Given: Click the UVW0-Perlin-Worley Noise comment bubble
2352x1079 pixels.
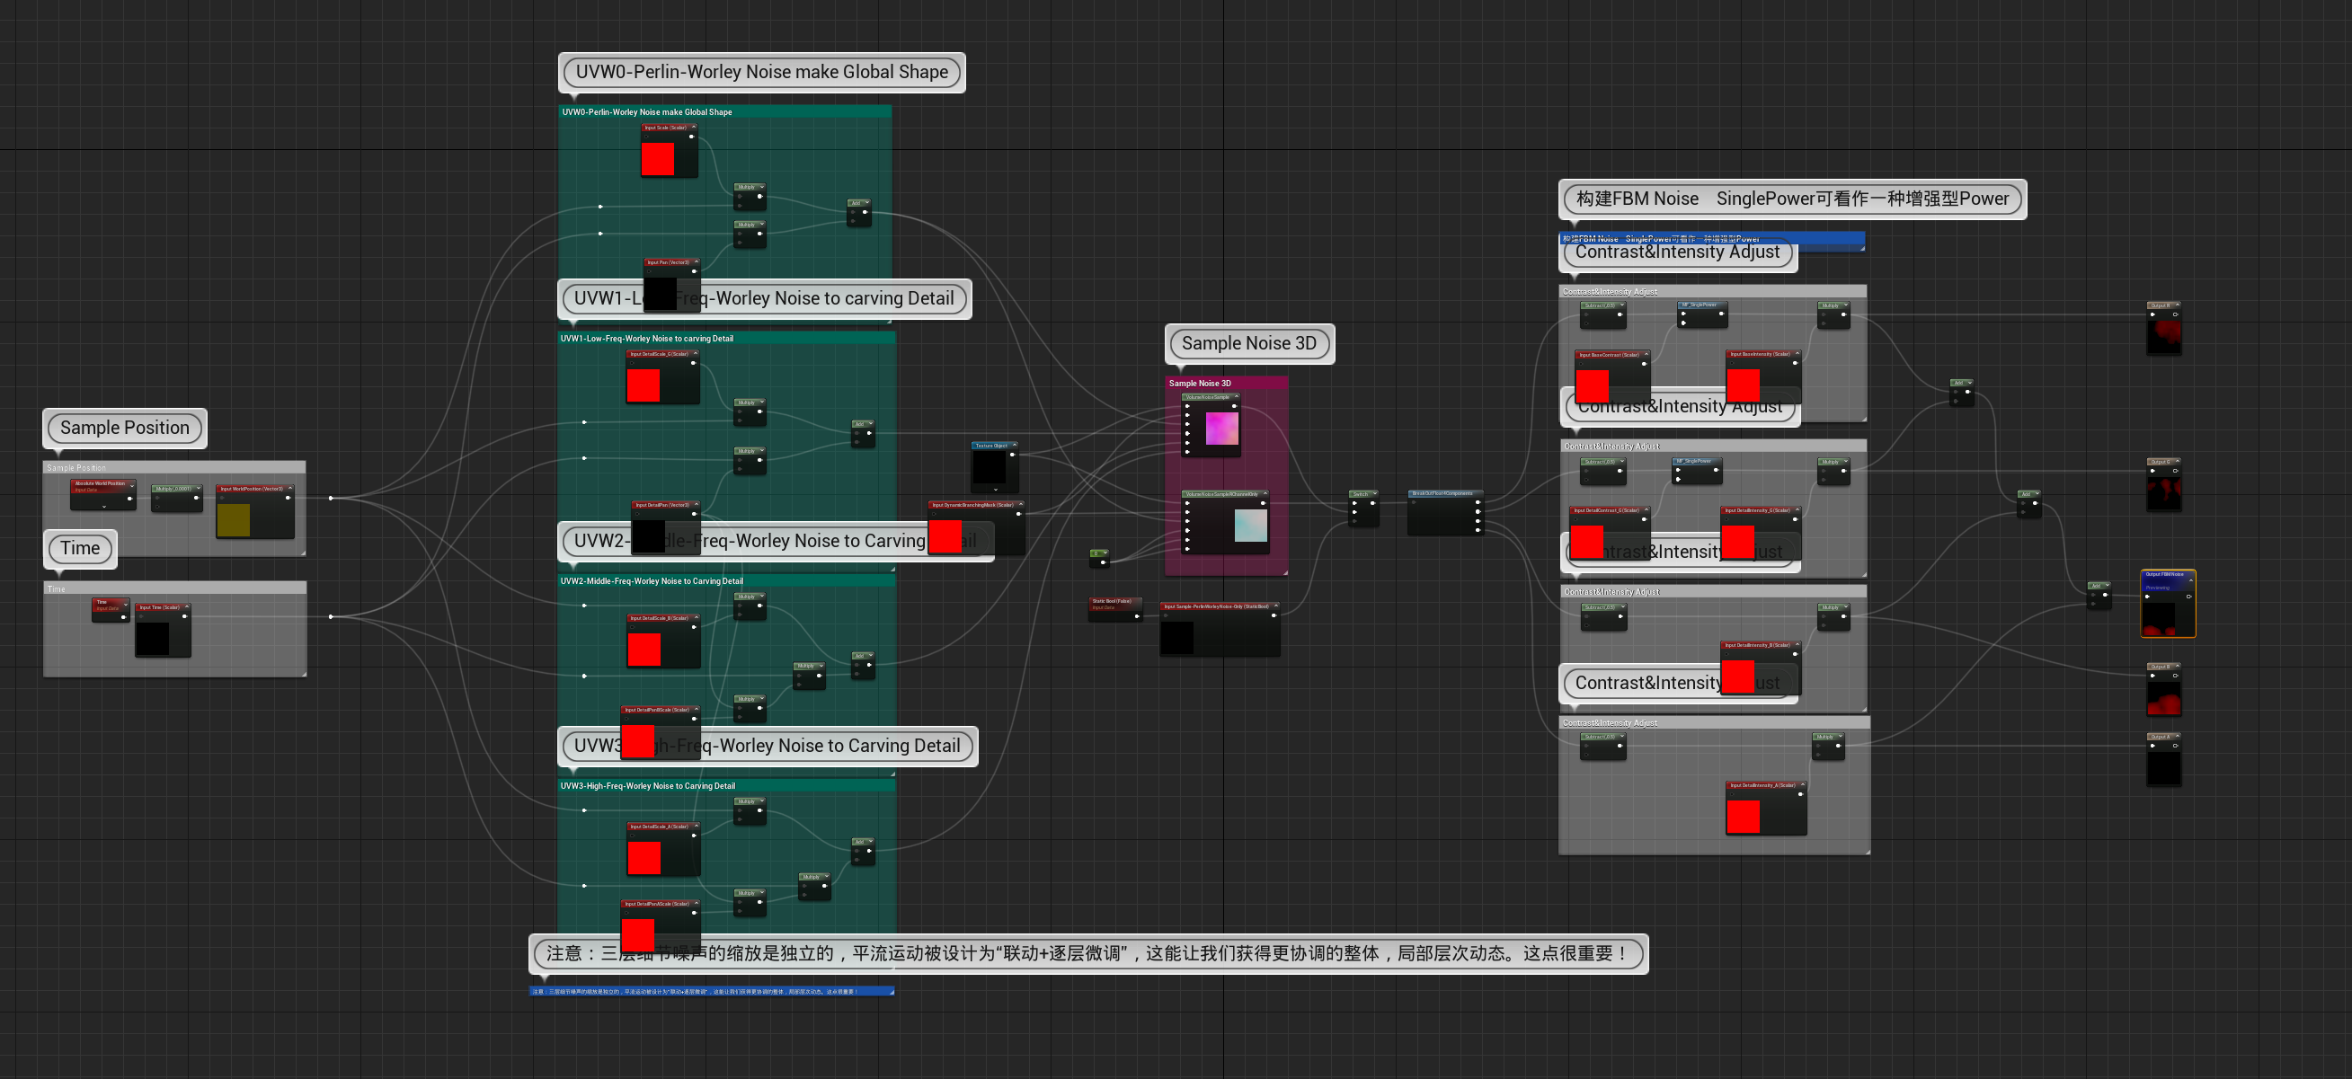Looking at the screenshot, I should [x=761, y=71].
